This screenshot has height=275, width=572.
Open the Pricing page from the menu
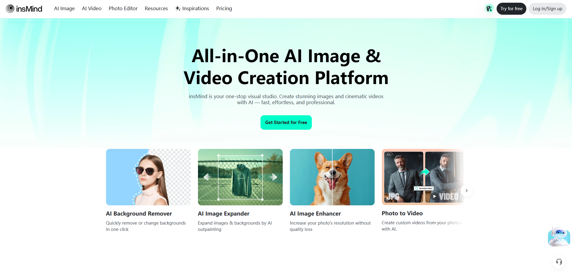[x=224, y=8]
